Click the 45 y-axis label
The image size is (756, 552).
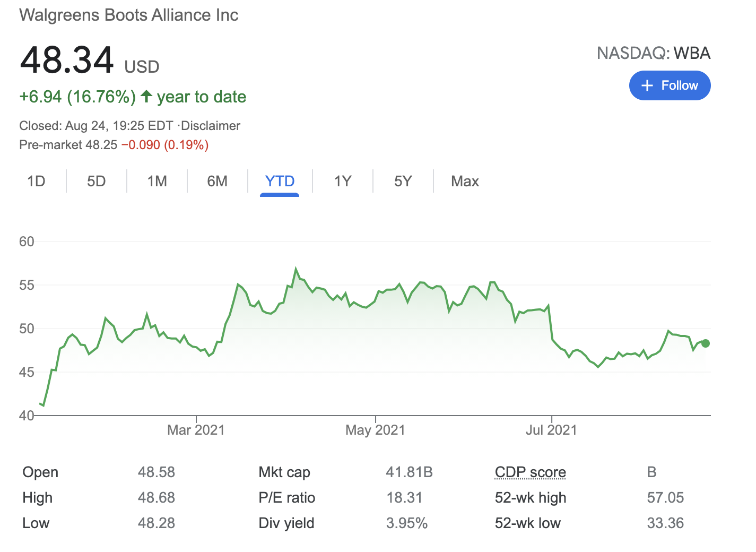tap(27, 372)
